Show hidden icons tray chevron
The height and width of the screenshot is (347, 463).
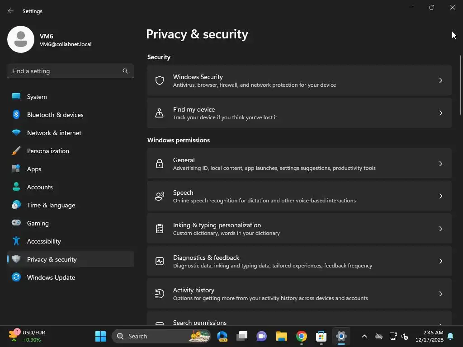364,336
